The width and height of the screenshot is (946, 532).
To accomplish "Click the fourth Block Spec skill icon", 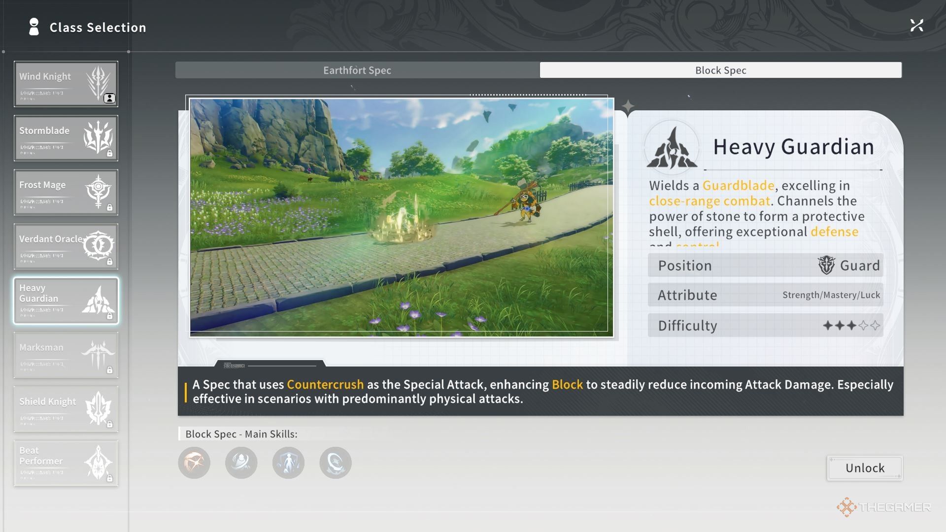I will click(336, 463).
